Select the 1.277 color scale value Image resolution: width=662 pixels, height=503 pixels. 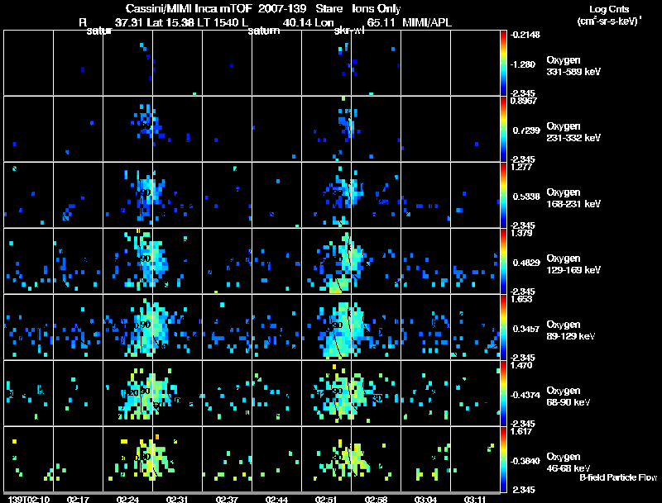pos(521,167)
